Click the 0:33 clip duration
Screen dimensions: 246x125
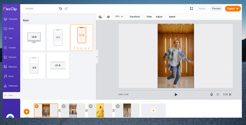[225, 94]
